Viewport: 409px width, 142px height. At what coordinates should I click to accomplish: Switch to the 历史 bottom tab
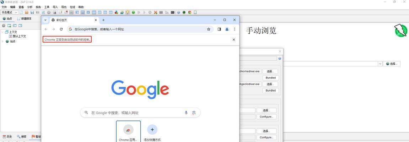(7, 137)
